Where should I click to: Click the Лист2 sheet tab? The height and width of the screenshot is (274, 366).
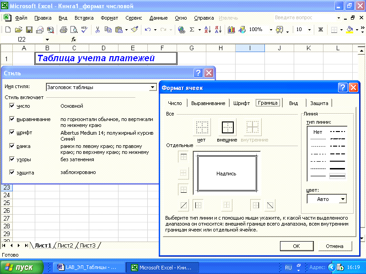coord(65,246)
